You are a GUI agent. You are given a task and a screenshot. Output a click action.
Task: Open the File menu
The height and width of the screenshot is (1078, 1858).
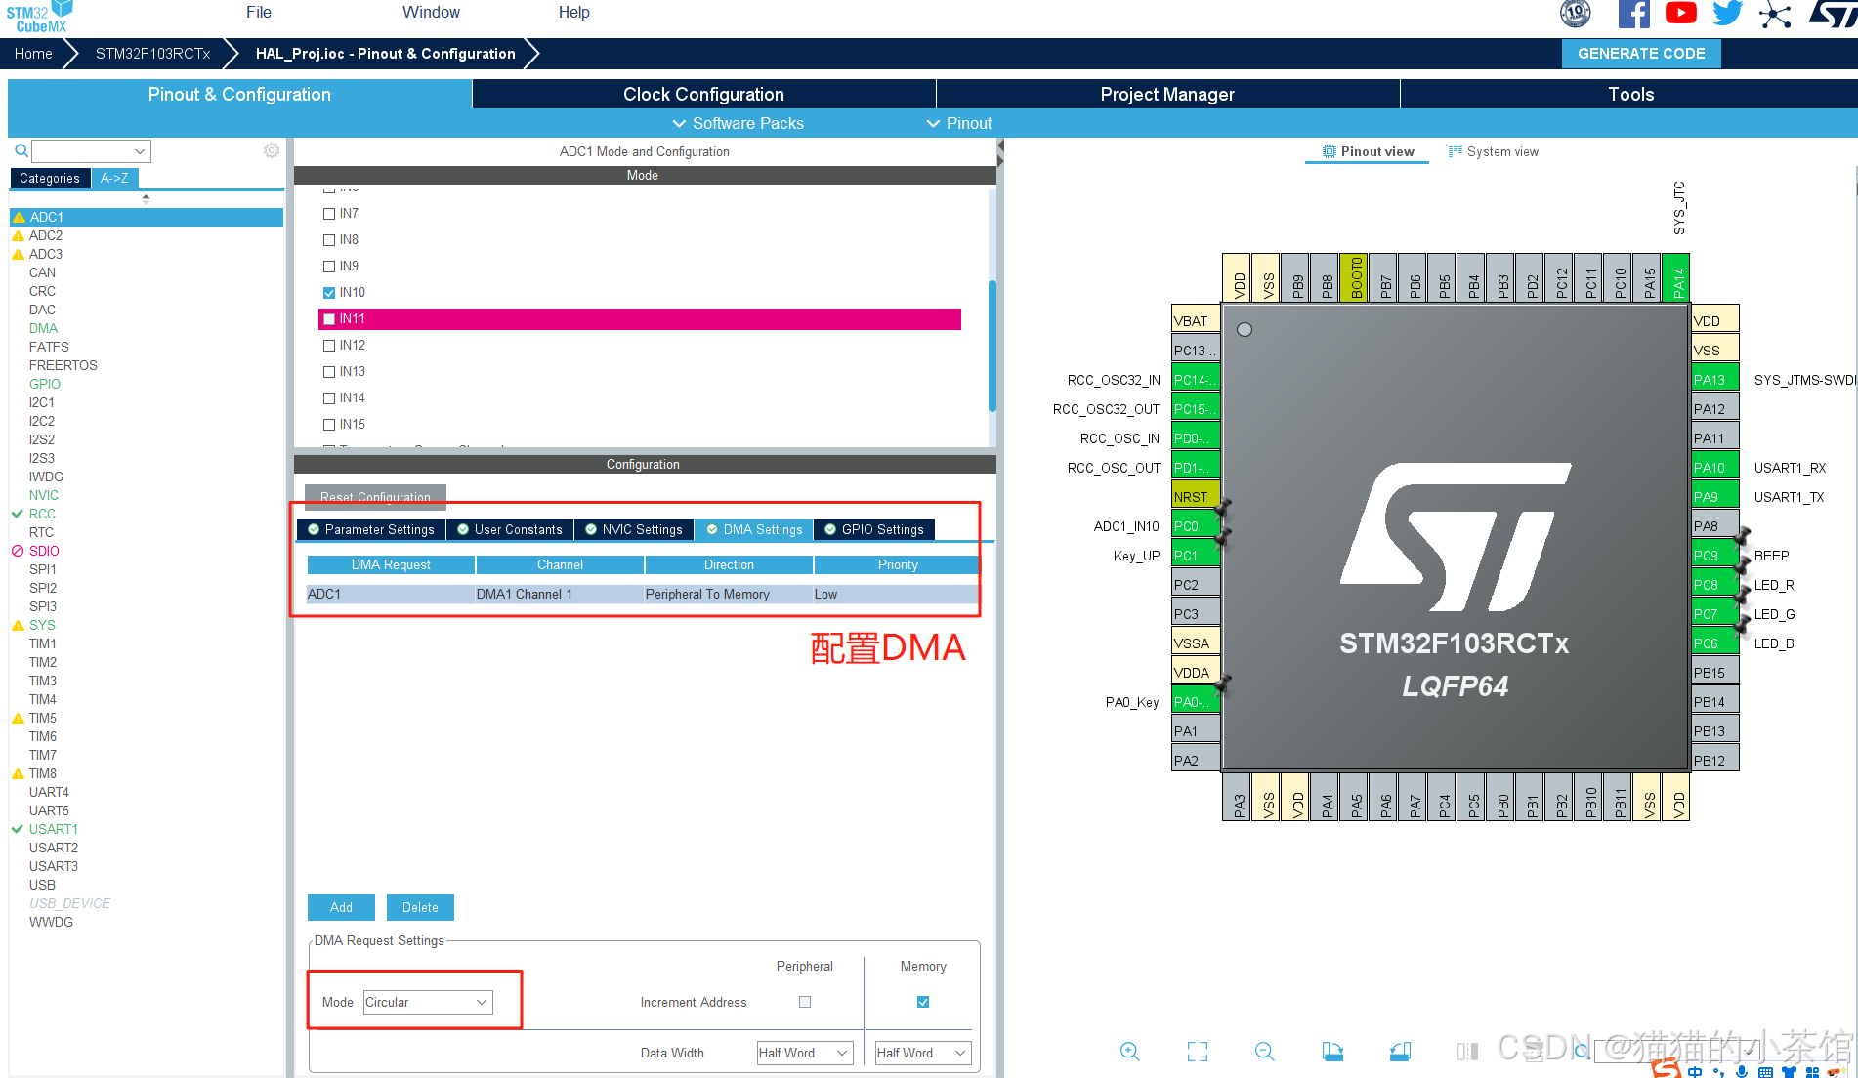click(x=259, y=13)
